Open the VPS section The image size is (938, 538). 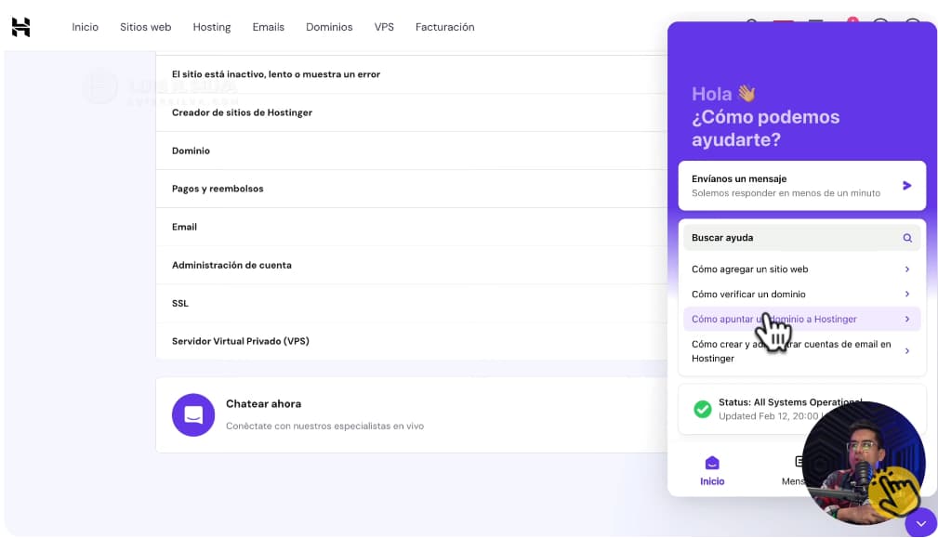[x=384, y=27]
